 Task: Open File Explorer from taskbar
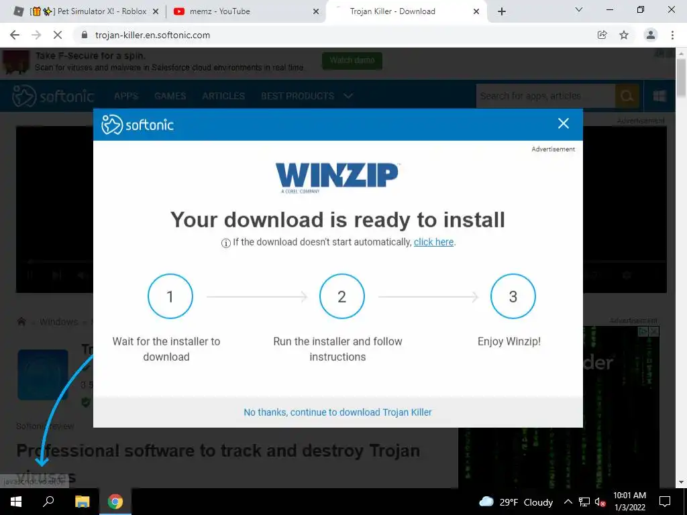coord(82,502)
